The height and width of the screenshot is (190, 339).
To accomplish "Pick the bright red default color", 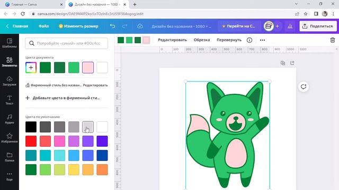I will coord(31,141).
